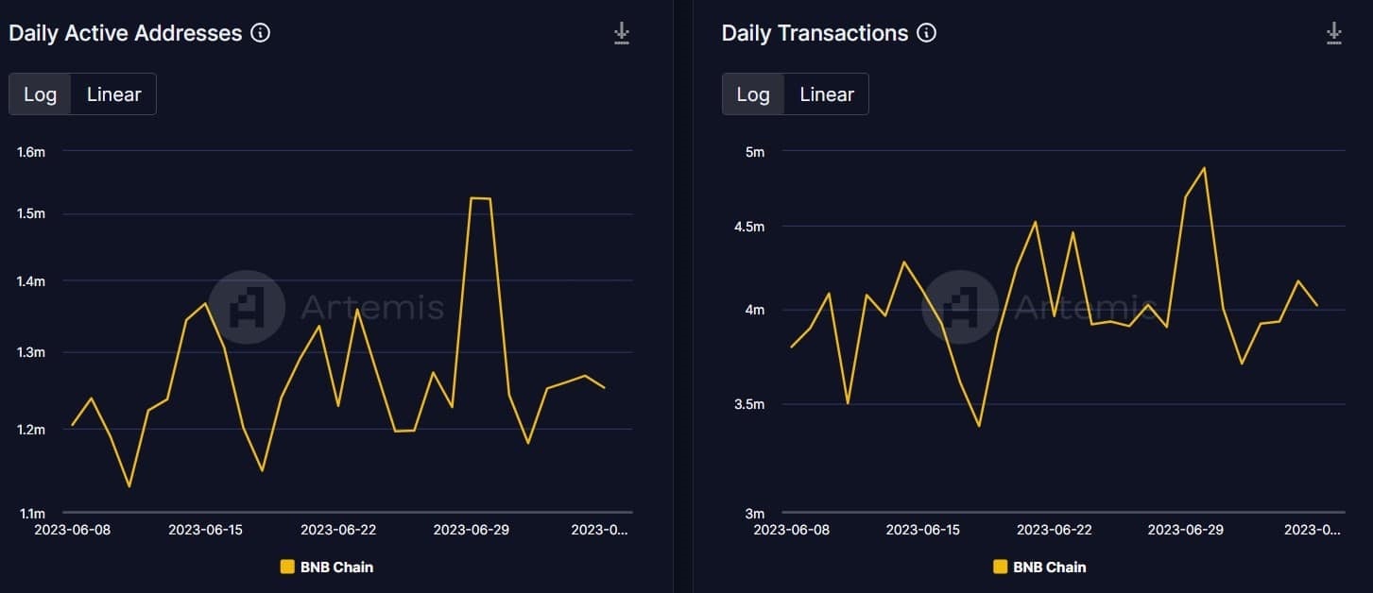Select Log scale on Daily Active Addresses chart

[x=41, y=93]
